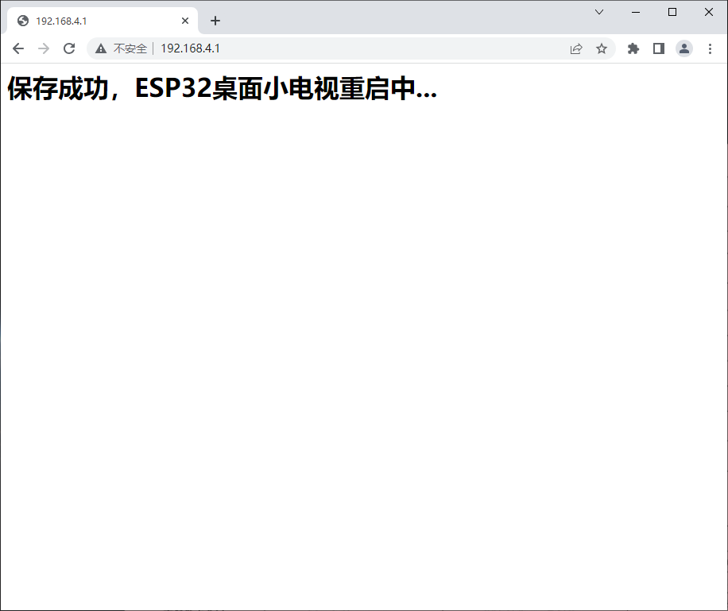Open the 不安全 site security warning
Image resolution: width=728 pixels, height=611 pixels.
point(121,48)
